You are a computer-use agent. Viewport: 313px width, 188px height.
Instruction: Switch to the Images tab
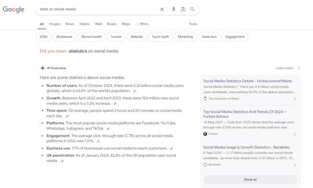[x=55, y=24]
